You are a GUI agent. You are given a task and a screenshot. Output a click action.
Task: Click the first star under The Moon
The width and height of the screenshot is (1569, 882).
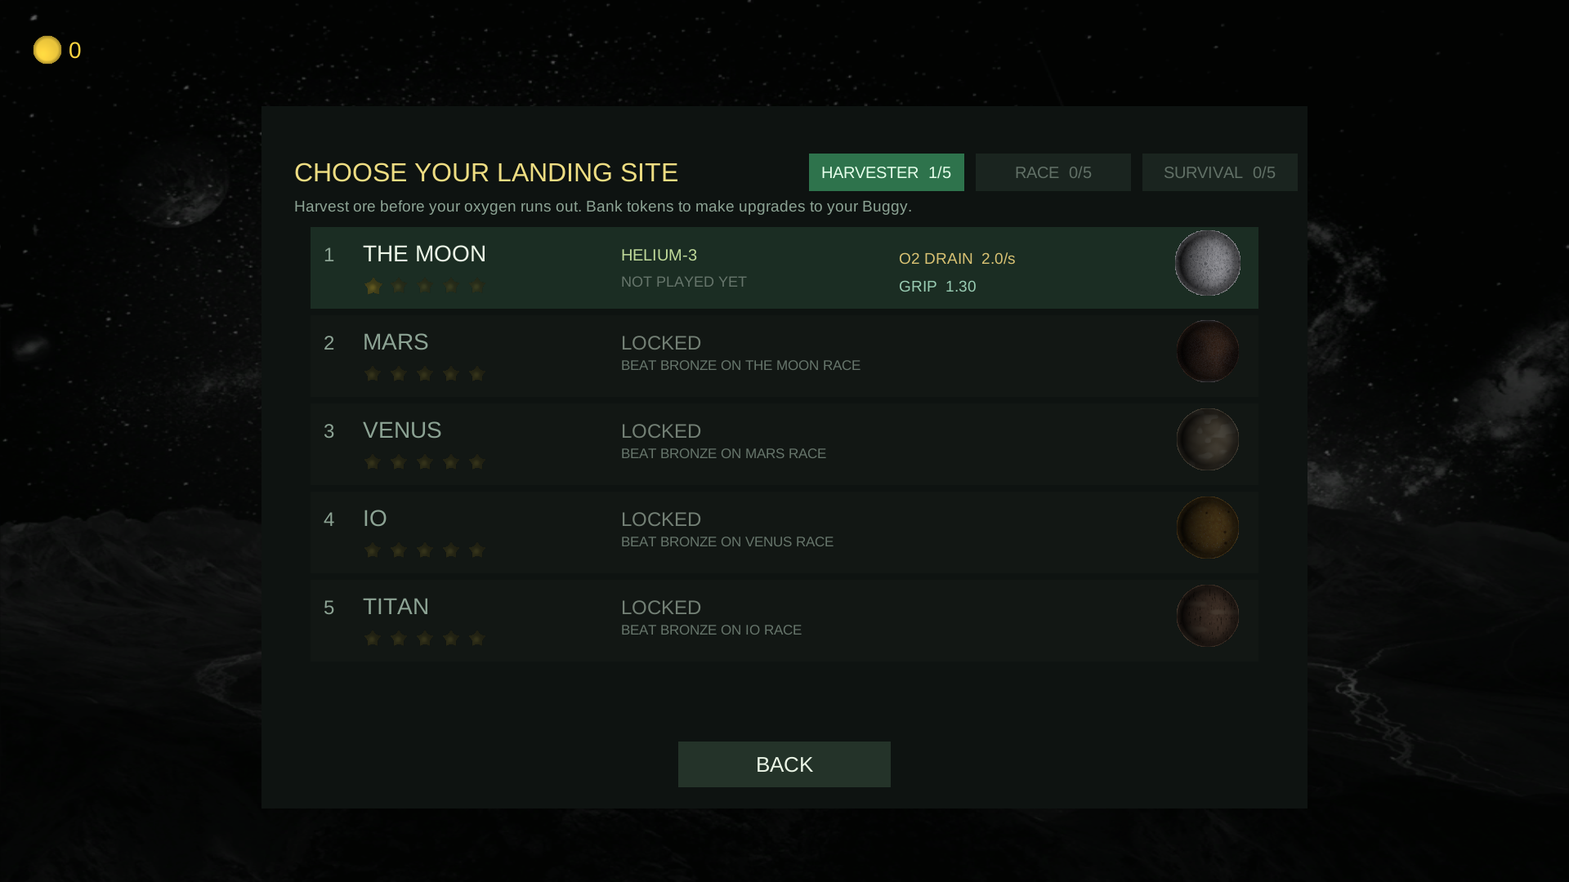[373, 287]
